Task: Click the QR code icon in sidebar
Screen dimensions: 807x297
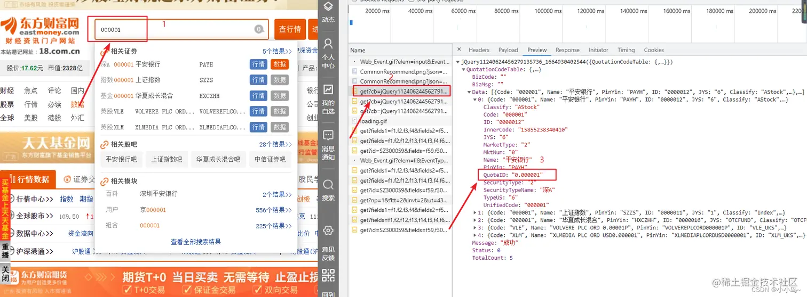Action: pyautogui.click(x=328, y=276)
